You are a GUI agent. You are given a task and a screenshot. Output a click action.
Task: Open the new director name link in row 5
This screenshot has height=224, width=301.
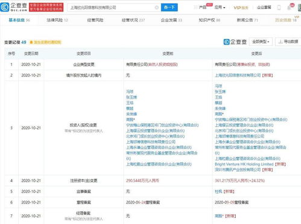tap(218, 191)
